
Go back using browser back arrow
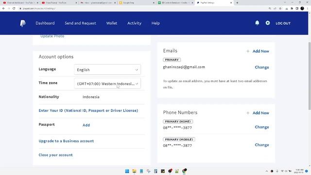point(3,9)
